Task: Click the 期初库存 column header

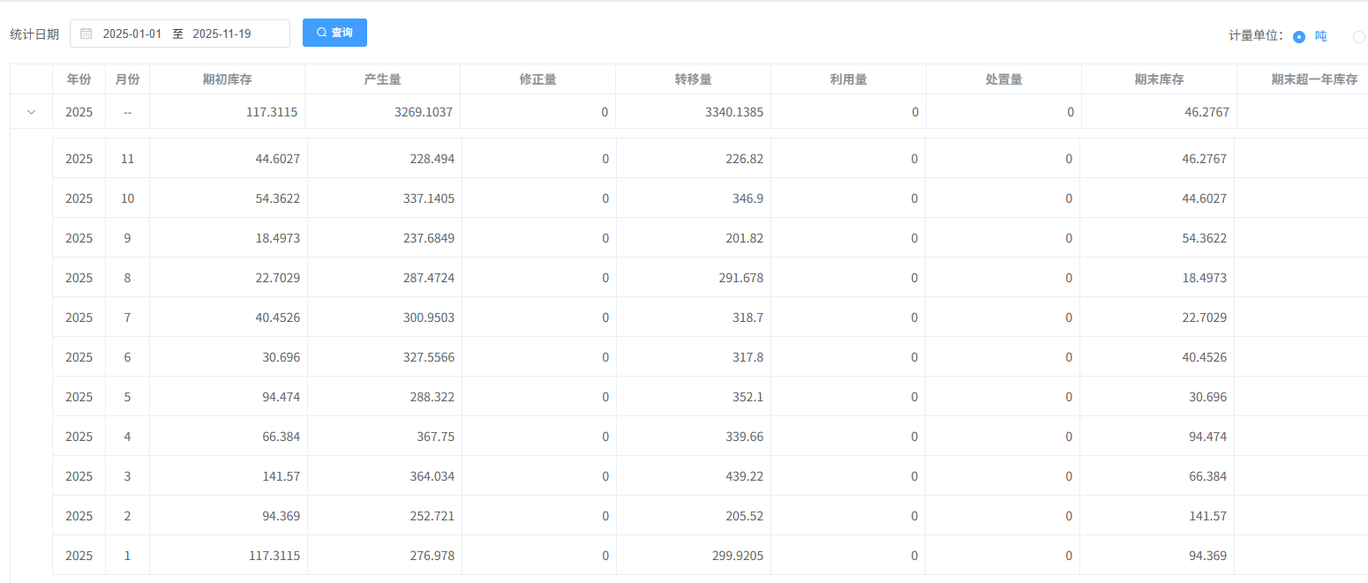Action: (227, 79)
